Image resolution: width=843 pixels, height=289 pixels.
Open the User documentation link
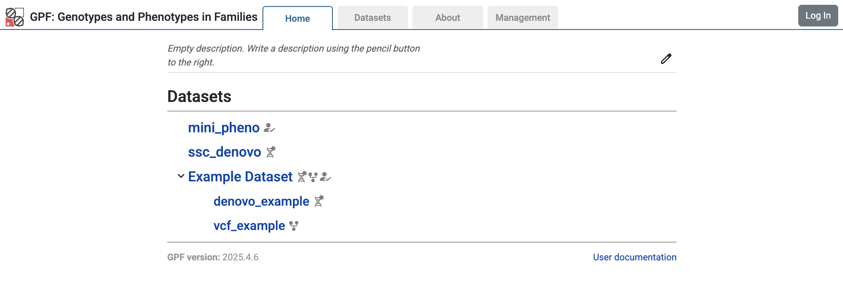coord(634,257)
